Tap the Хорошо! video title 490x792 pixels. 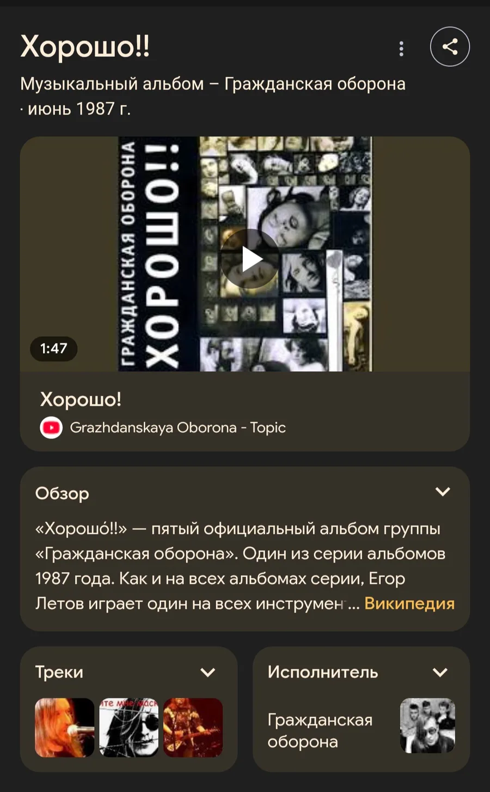coord(81,400)
